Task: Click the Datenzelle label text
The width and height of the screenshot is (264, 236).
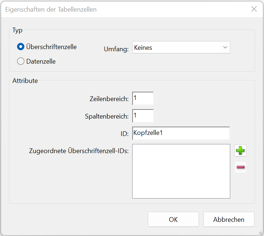Action: point(41,61)
